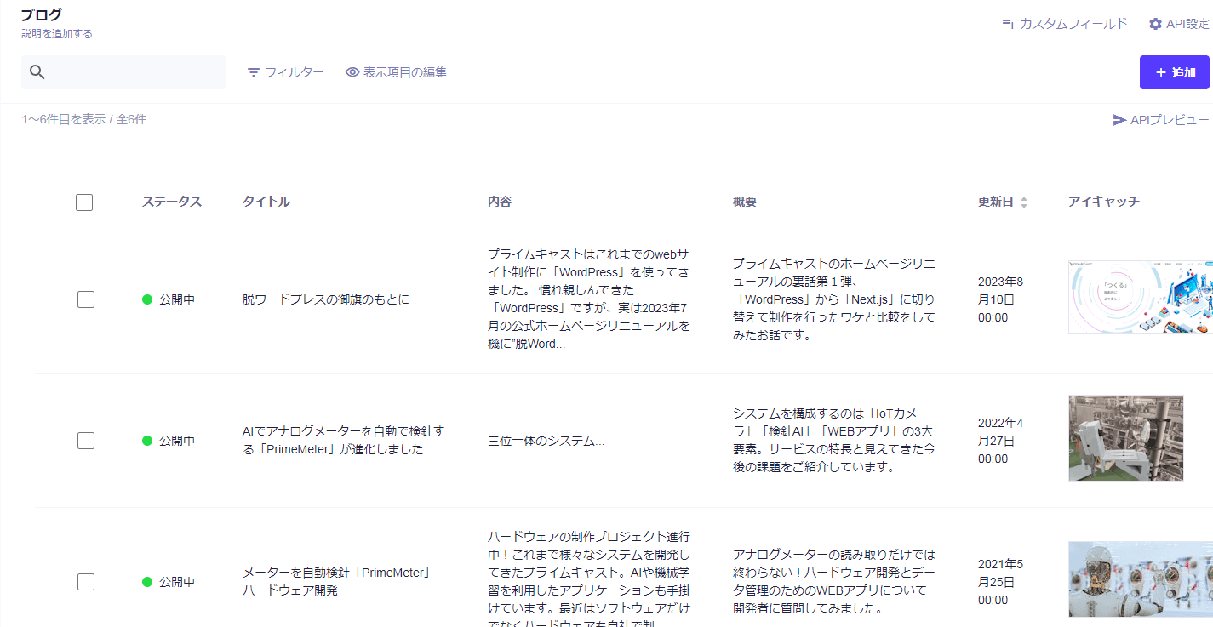Sort by 更新日 using sort arrows
1213x627 pixels.
point(1024,202)
